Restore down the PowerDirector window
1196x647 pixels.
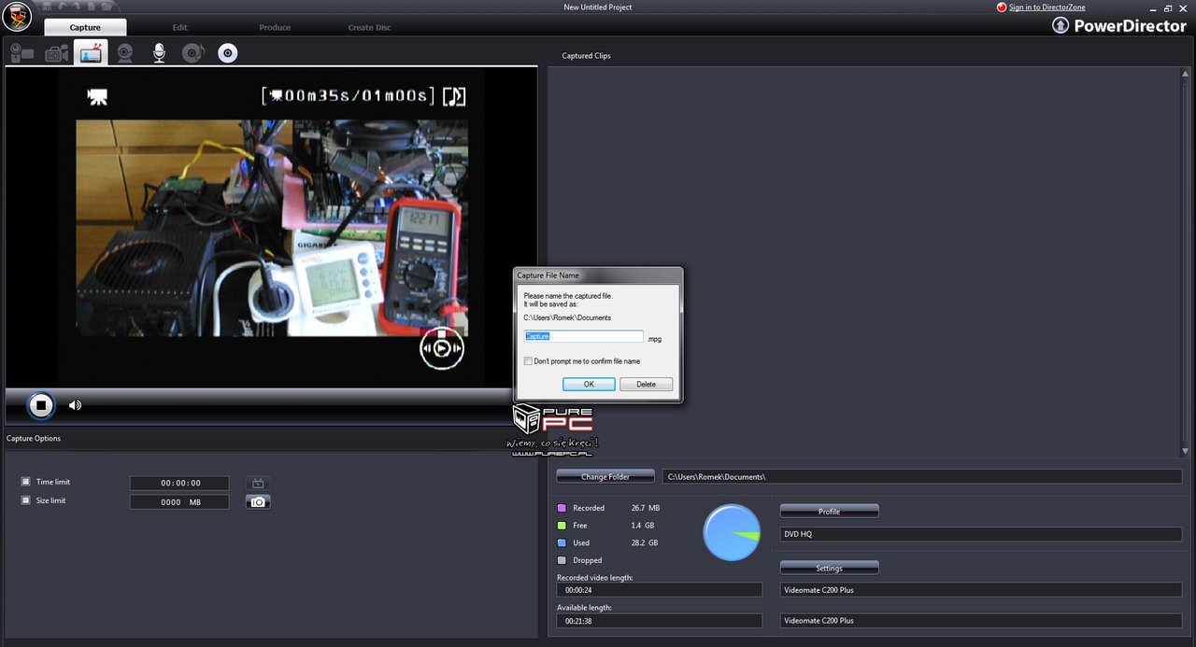point(1168,7)
